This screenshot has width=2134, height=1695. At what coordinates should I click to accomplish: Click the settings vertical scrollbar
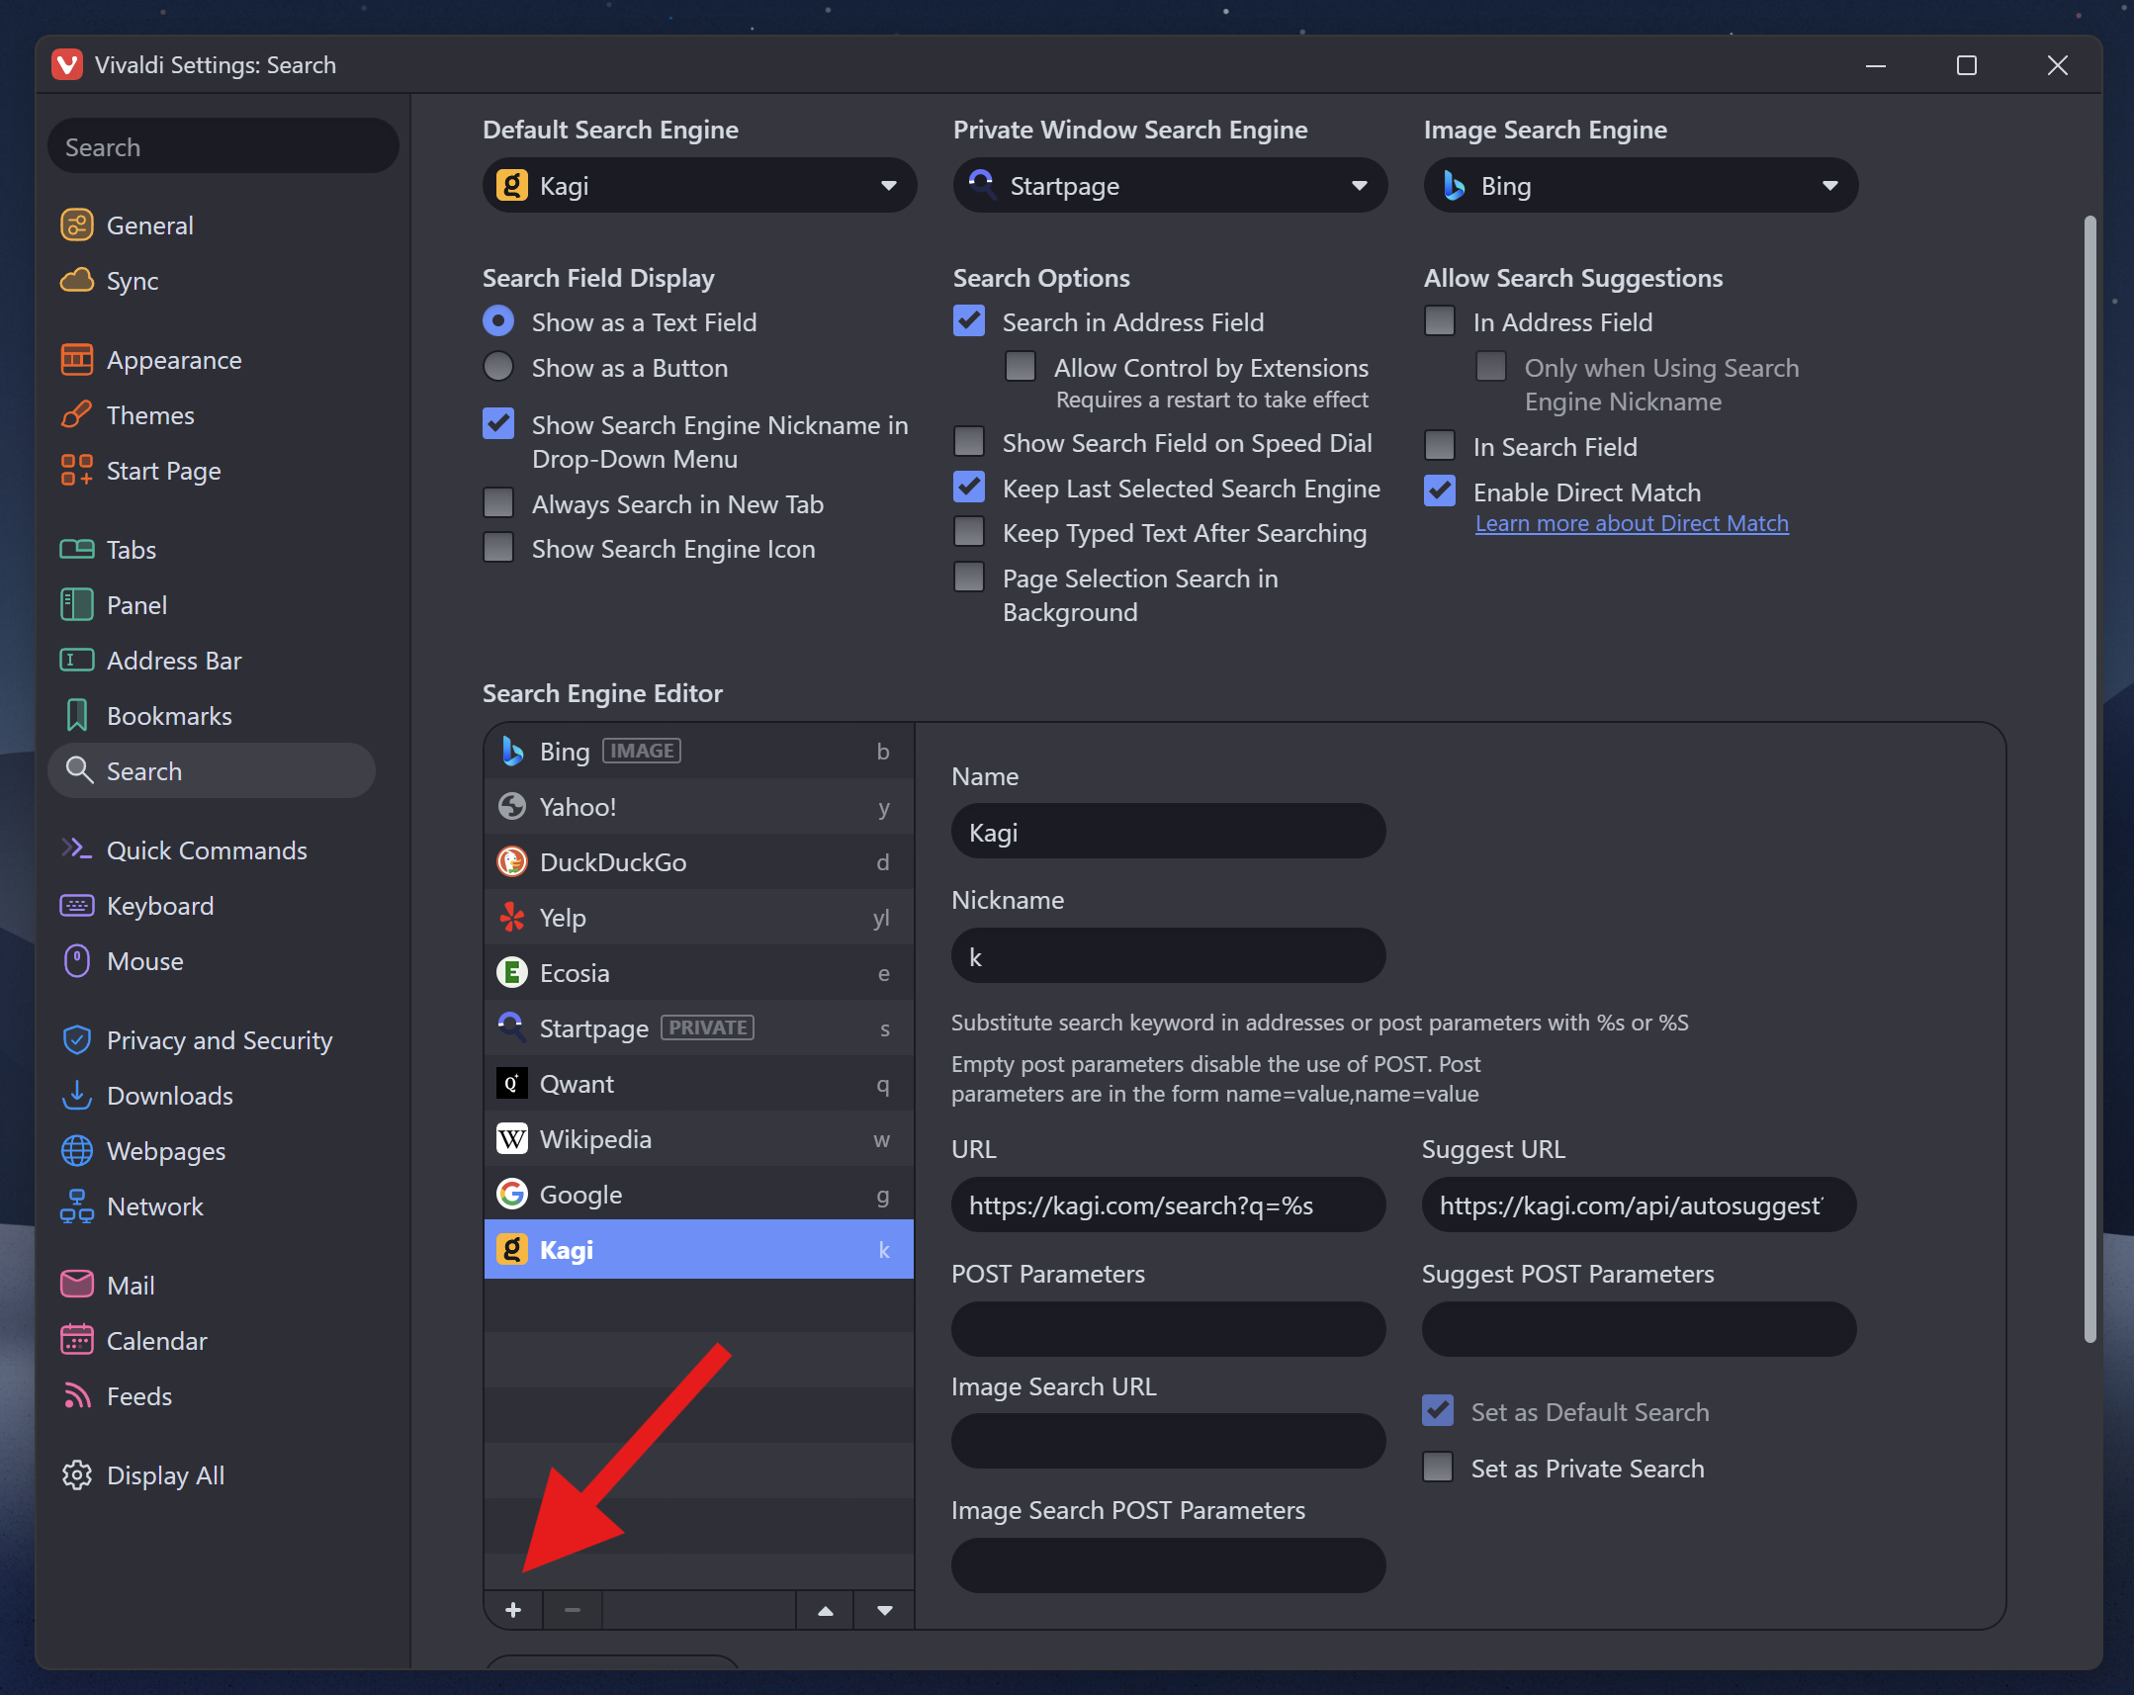tap(2090, 779)
